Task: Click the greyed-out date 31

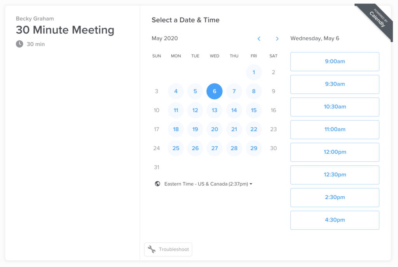Action: tap(156, 167)
